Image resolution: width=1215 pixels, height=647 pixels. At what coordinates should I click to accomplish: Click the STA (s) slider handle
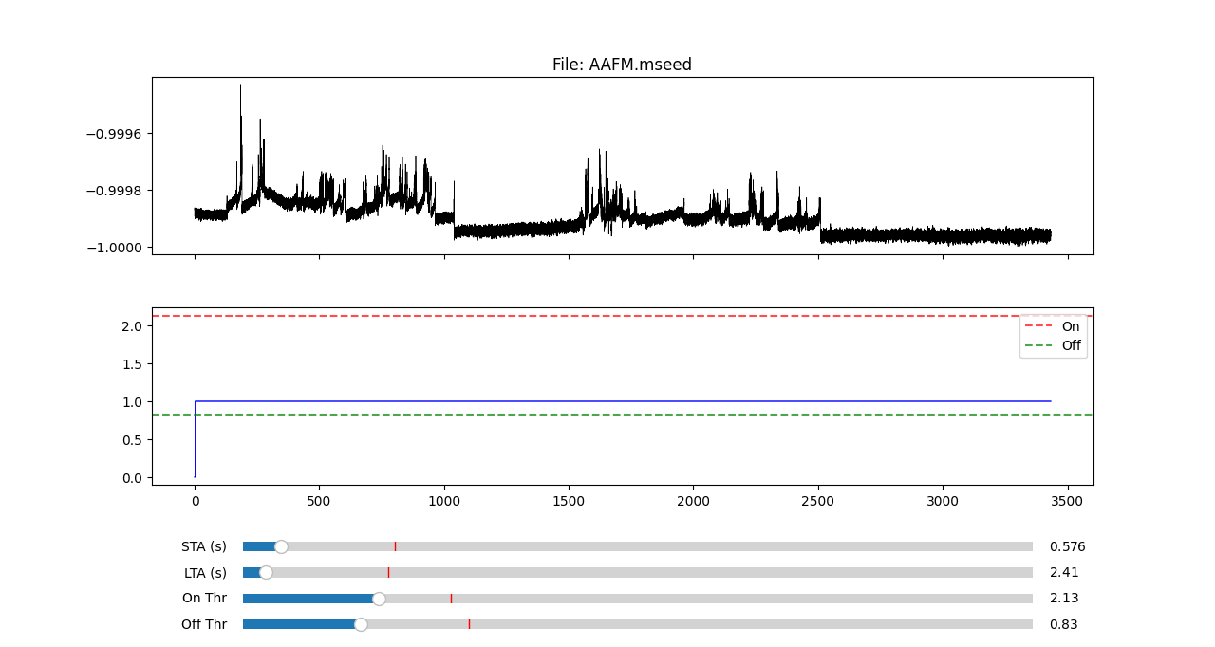coord(281,546)
